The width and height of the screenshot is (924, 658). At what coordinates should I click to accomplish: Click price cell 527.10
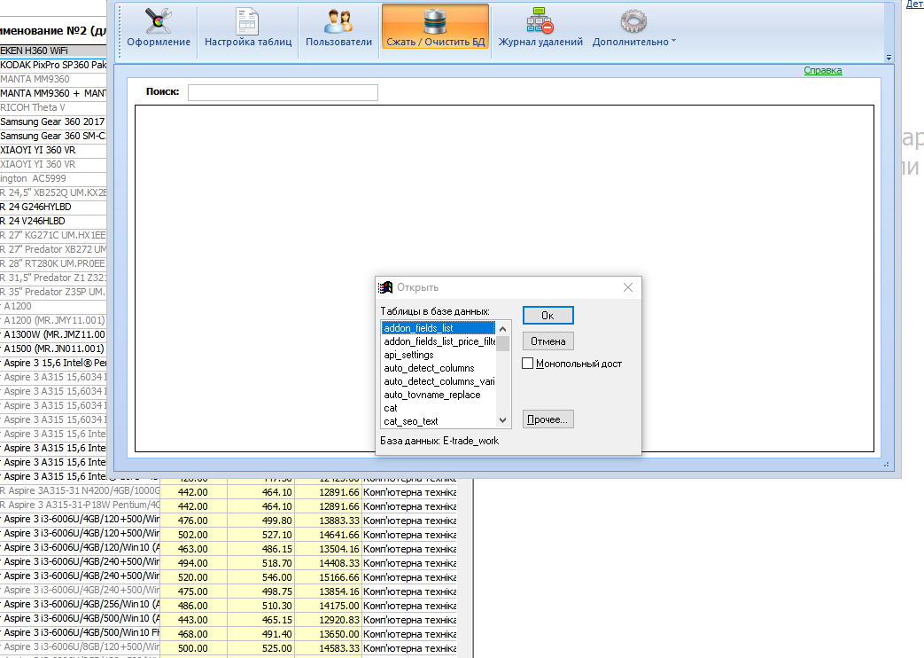pos(260,535)
